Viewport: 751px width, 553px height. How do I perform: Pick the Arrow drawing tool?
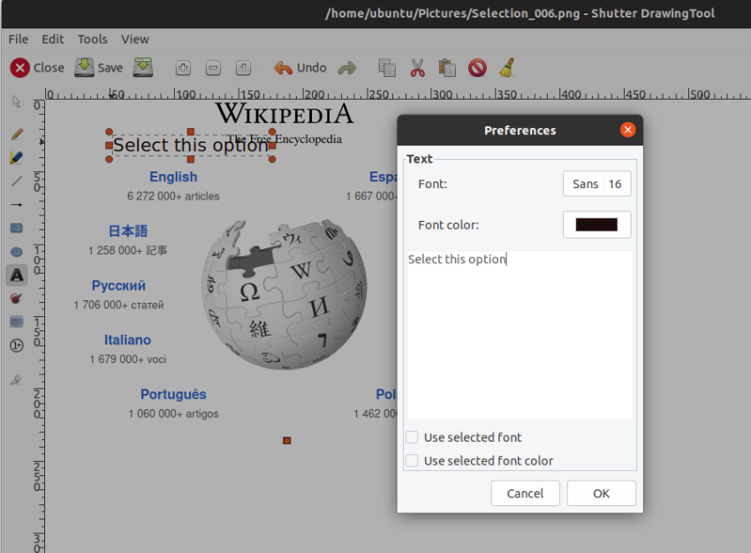[x=16, y=204]
